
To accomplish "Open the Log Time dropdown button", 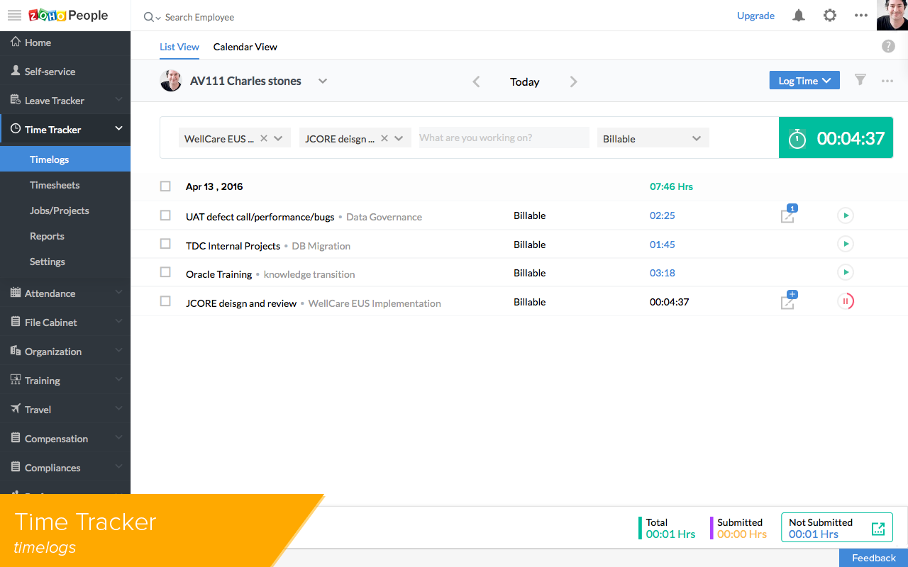I will (x=804, y=81).
